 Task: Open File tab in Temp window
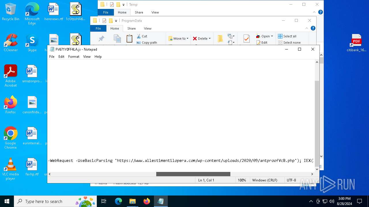click(106, 12)
